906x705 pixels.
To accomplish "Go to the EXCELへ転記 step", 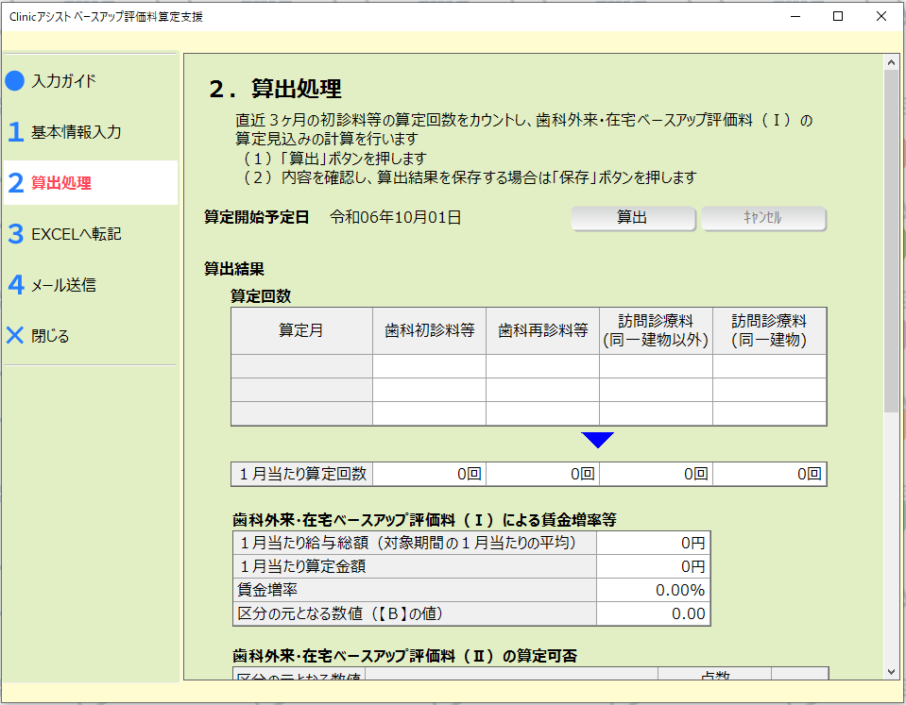I will pos(76,234).
